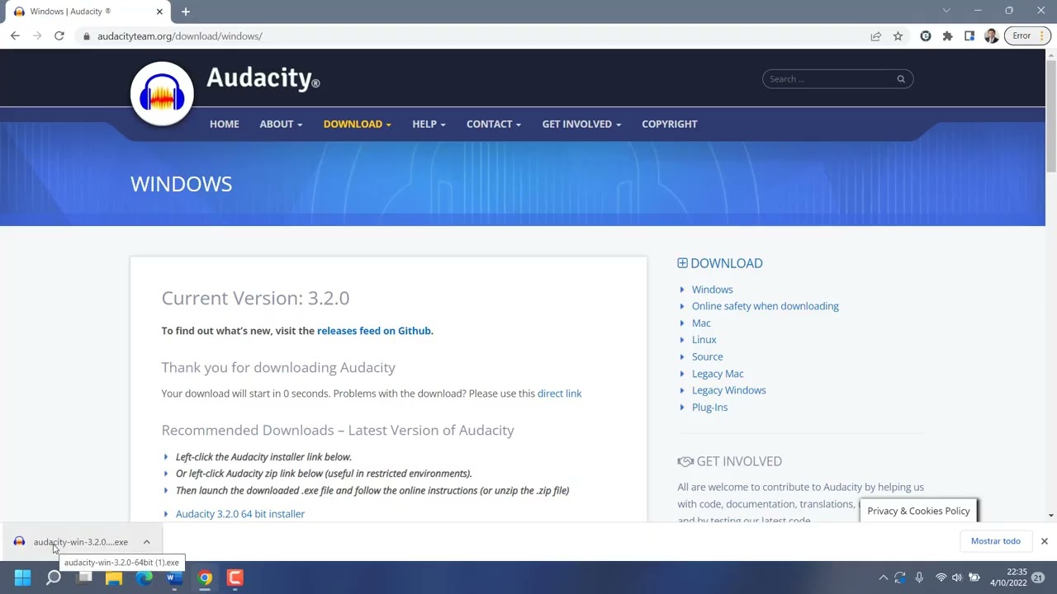Viewport: 1057px width, 594px height.
Task: Open Wi-Fi network tray icon
Action: point(941,578)
